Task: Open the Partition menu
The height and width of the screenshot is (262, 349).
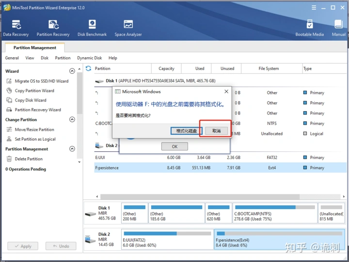Action: tap(63, 58)
